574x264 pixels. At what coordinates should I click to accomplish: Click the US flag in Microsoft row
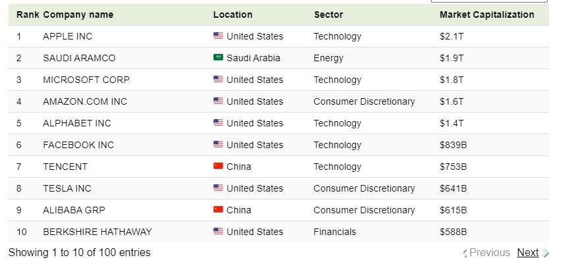pos(218,80)
